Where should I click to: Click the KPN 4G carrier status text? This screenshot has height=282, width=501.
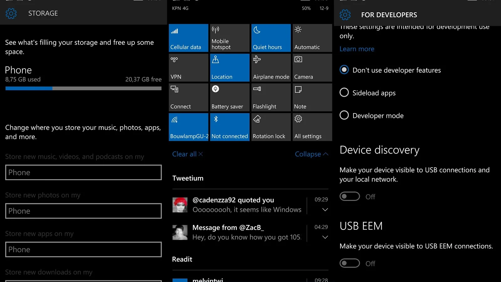(x=180, y=8)
